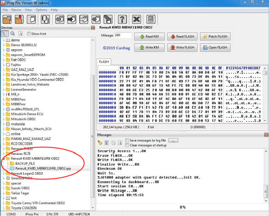This screenshot has width=269, height=216.
Task: Click hex editor scroll down arrow
Action: [265, 120]
